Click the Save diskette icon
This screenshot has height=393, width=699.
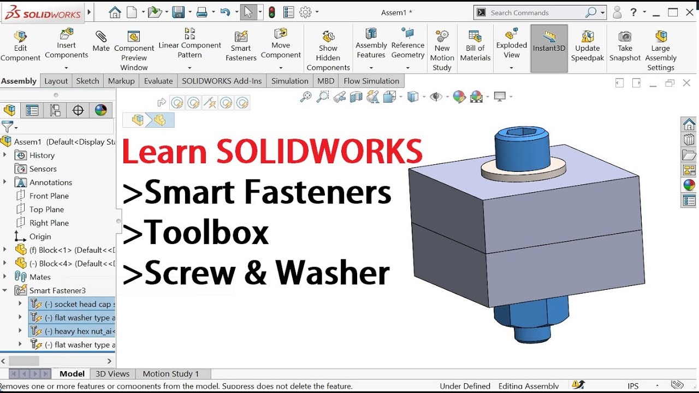tap(178, 13)
